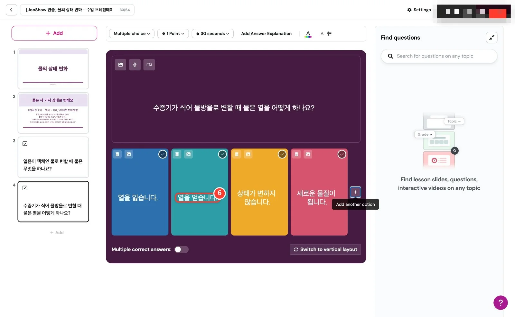Add an image to the yellow option
Image resolution: width=515 pixels, height=317 pixels.
248,154
